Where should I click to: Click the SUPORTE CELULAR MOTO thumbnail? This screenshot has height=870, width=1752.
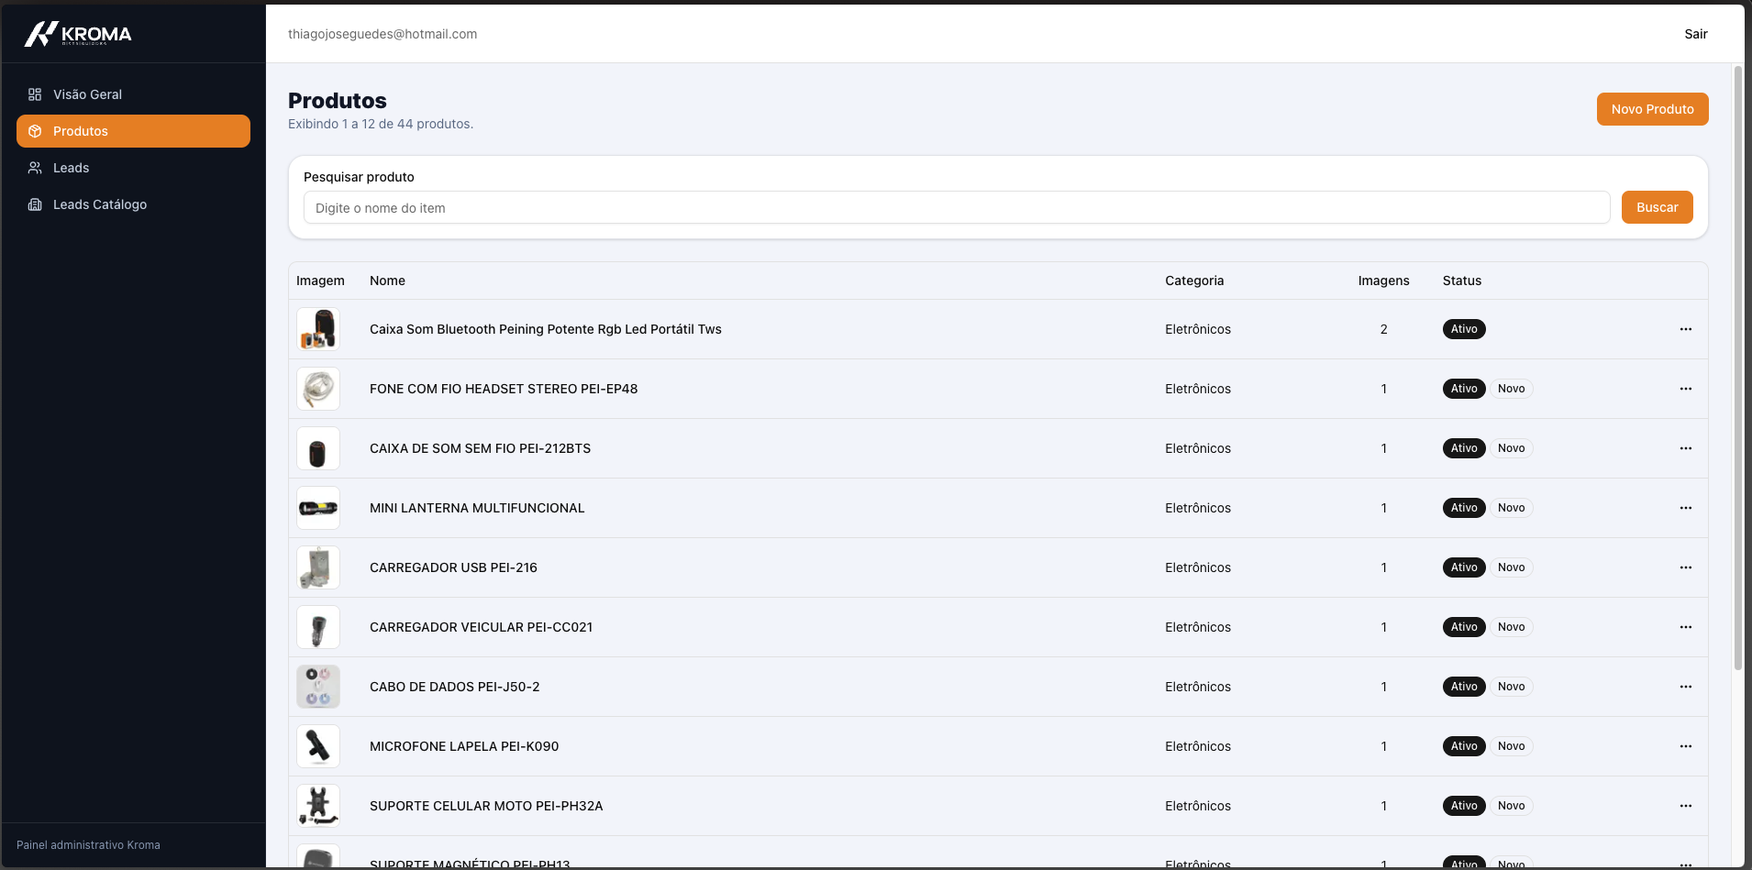pyautogui.click(x=318, y=806)
